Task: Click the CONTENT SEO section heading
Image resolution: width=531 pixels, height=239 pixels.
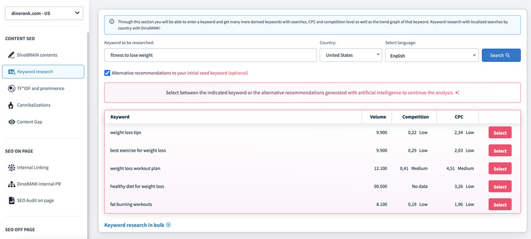Action: 20,38
